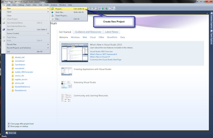Open the Help menu

point(70,5)
